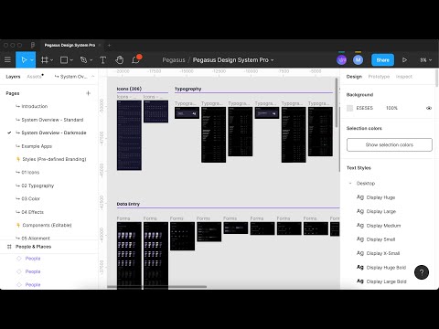The image size is (439, 329).
Task: Open the Components (Editable) page
Action: (47, 225)
